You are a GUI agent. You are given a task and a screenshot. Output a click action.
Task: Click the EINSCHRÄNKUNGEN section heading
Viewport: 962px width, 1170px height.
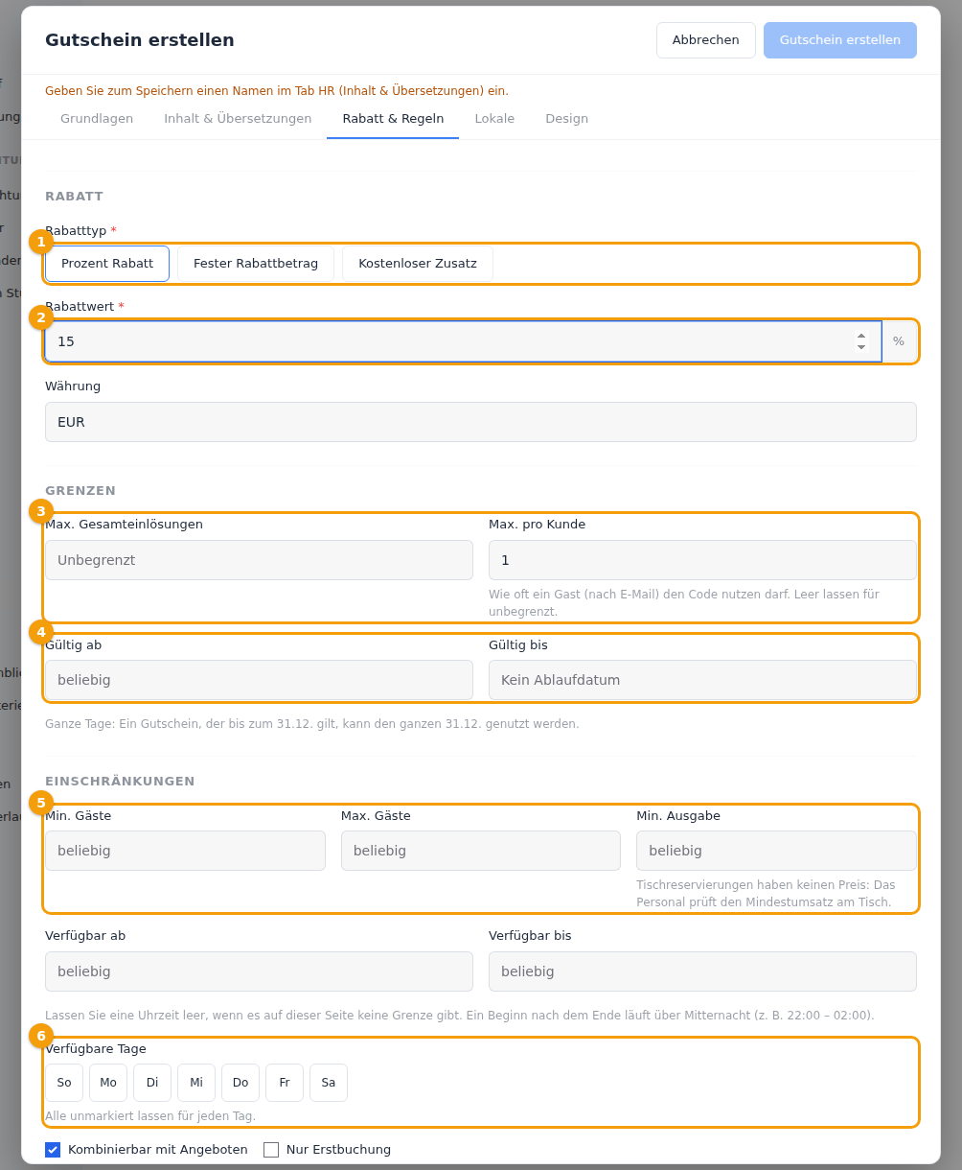coord(120,782)
